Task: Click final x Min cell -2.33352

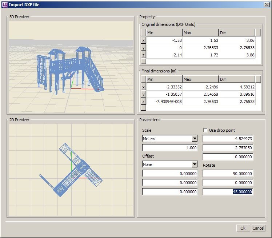Action: click(164, 87)
